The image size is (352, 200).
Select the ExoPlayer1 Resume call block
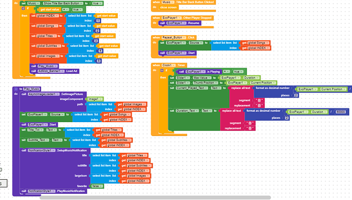[180, 23]
